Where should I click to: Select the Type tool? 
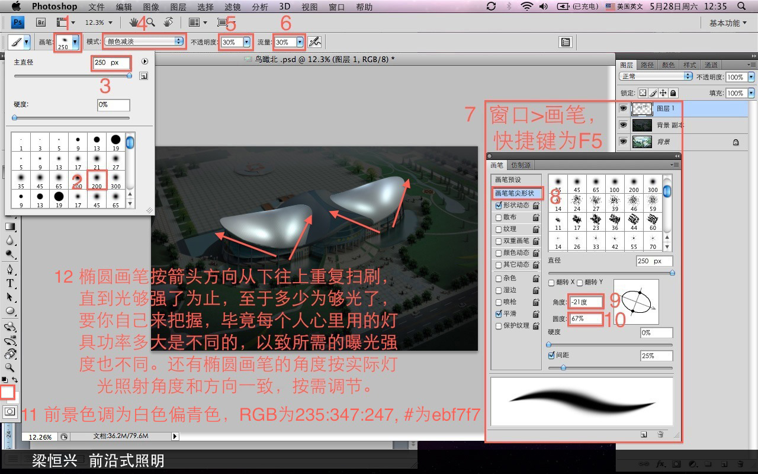point(10,284)
